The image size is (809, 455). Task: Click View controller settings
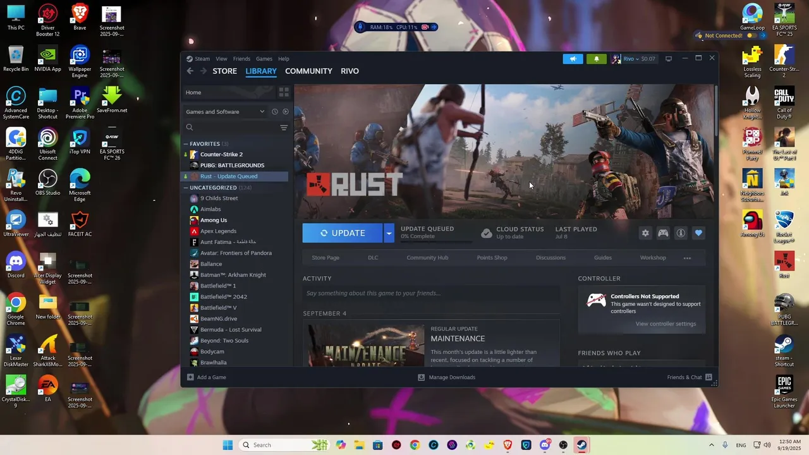[666, 324]
